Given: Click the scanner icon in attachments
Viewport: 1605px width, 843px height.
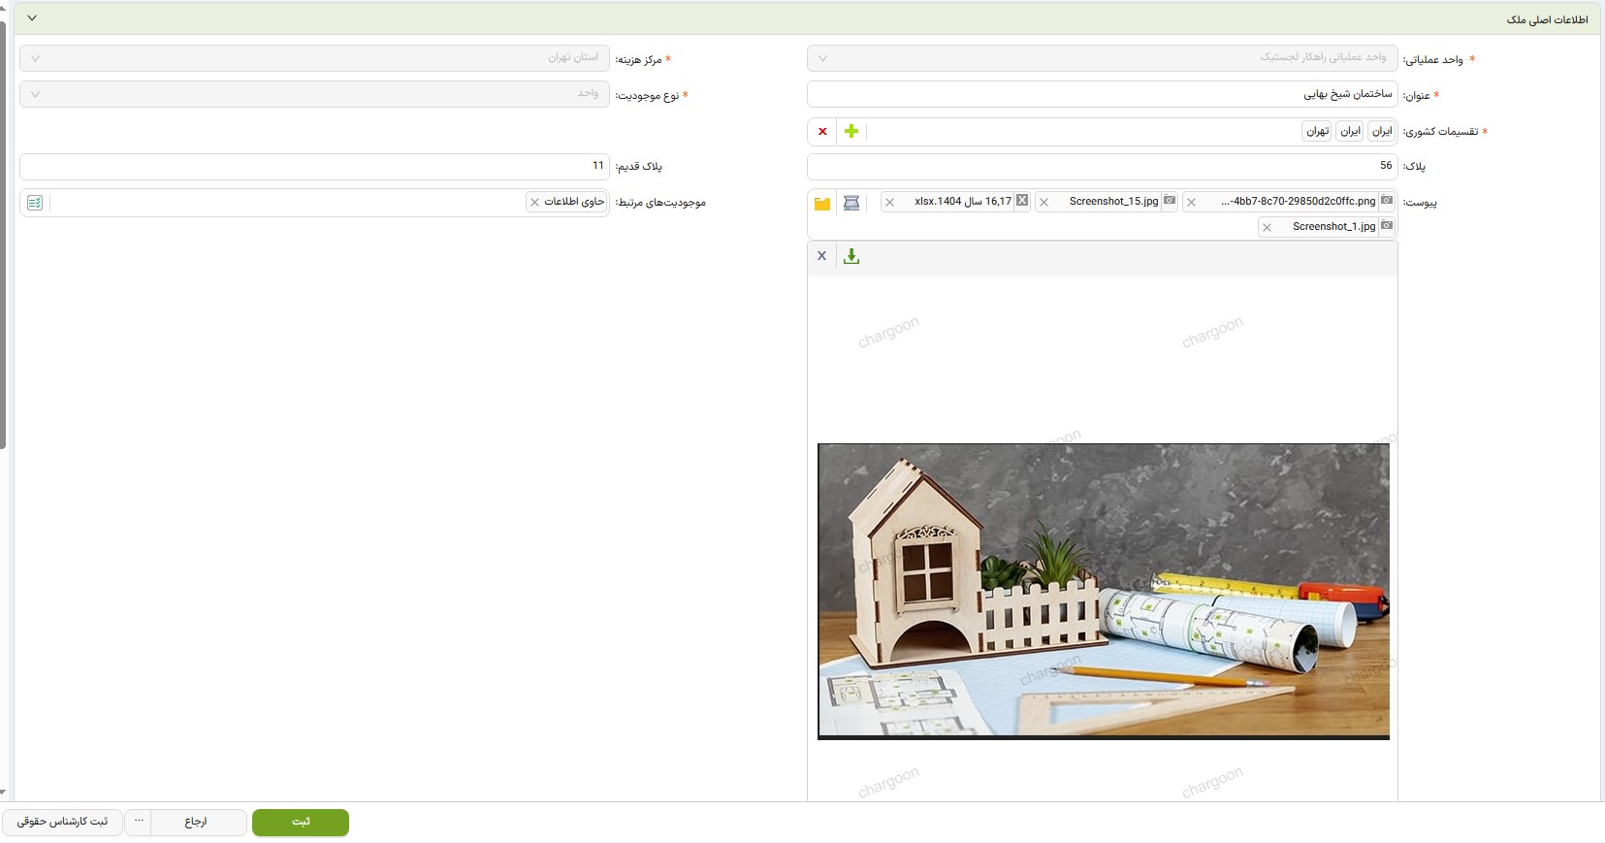Looking at the screenshot, I should click(x=851, y=203).
